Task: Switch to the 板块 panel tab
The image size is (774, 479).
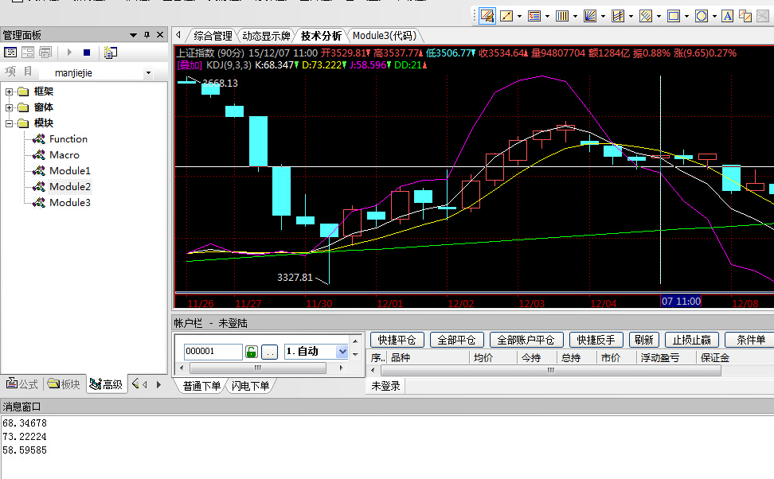Action: click(x=64, y=384)
